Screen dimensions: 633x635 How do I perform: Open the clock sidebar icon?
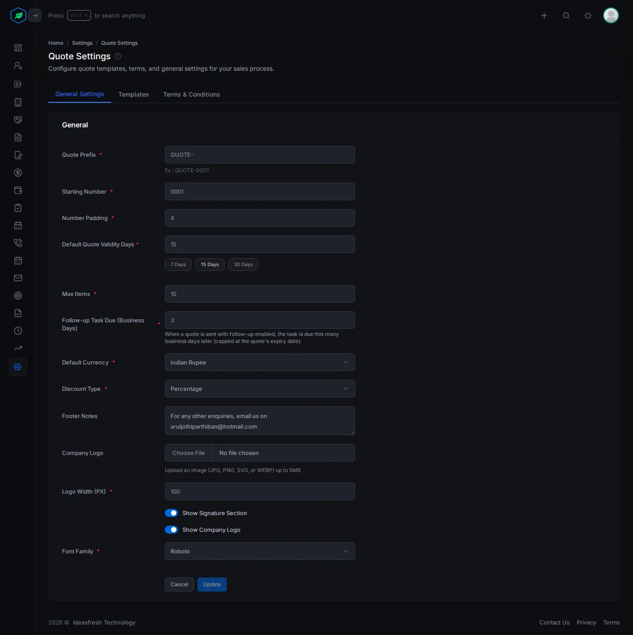(18, 331)
